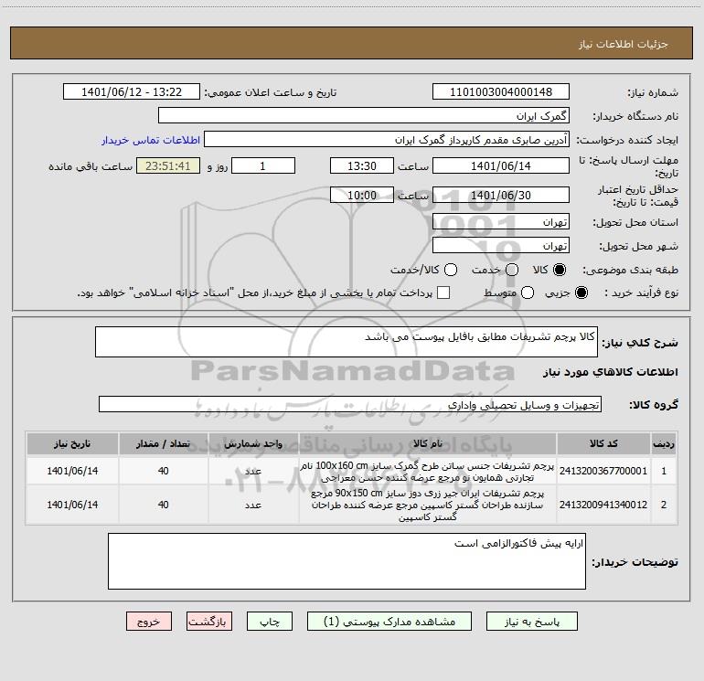Click the جزئیات اطلاعات نیاز header title

[623, 44]
